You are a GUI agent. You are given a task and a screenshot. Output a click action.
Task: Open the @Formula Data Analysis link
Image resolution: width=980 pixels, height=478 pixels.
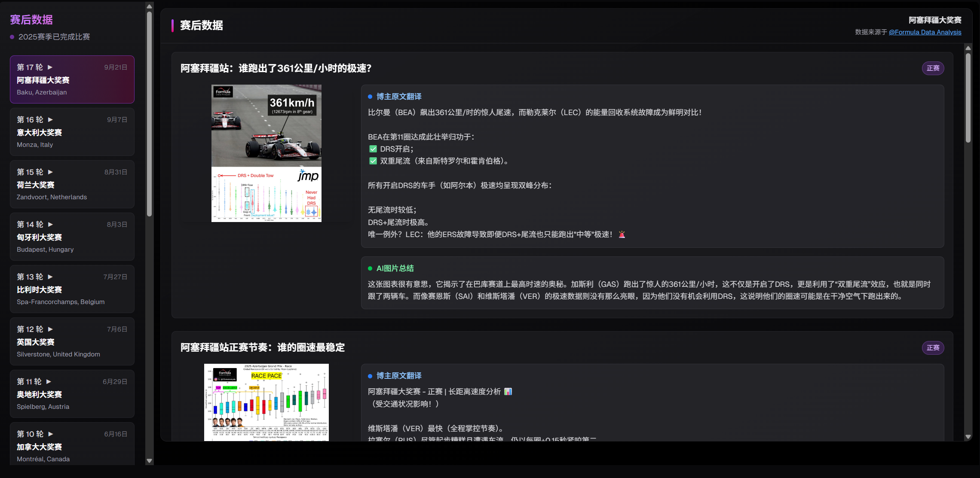pos(925,32)
